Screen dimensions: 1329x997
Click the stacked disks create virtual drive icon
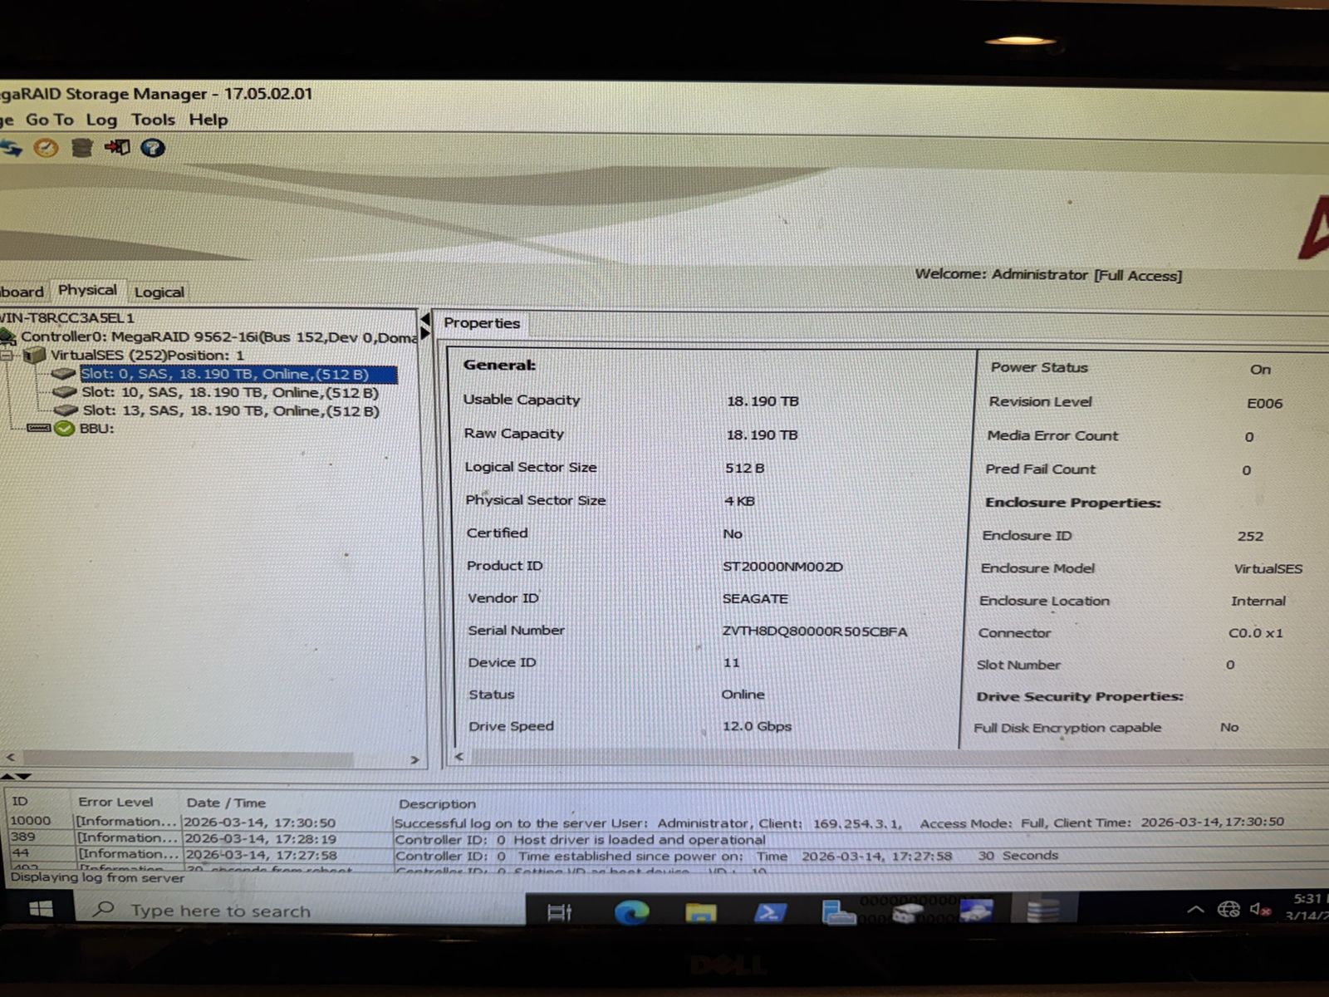click(81, 148)
